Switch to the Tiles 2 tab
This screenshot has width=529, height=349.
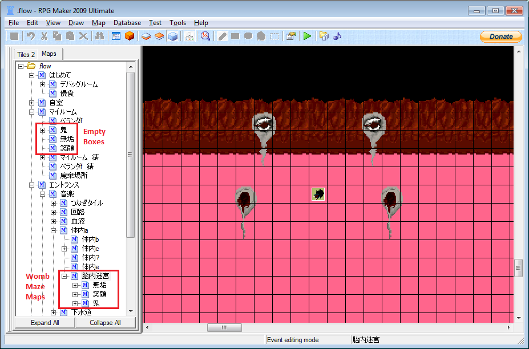pos(26,54)
